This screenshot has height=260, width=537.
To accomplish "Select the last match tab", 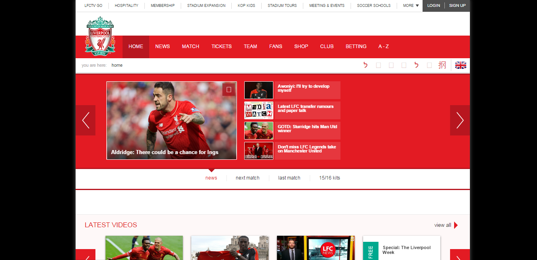I will pos(289,178).
